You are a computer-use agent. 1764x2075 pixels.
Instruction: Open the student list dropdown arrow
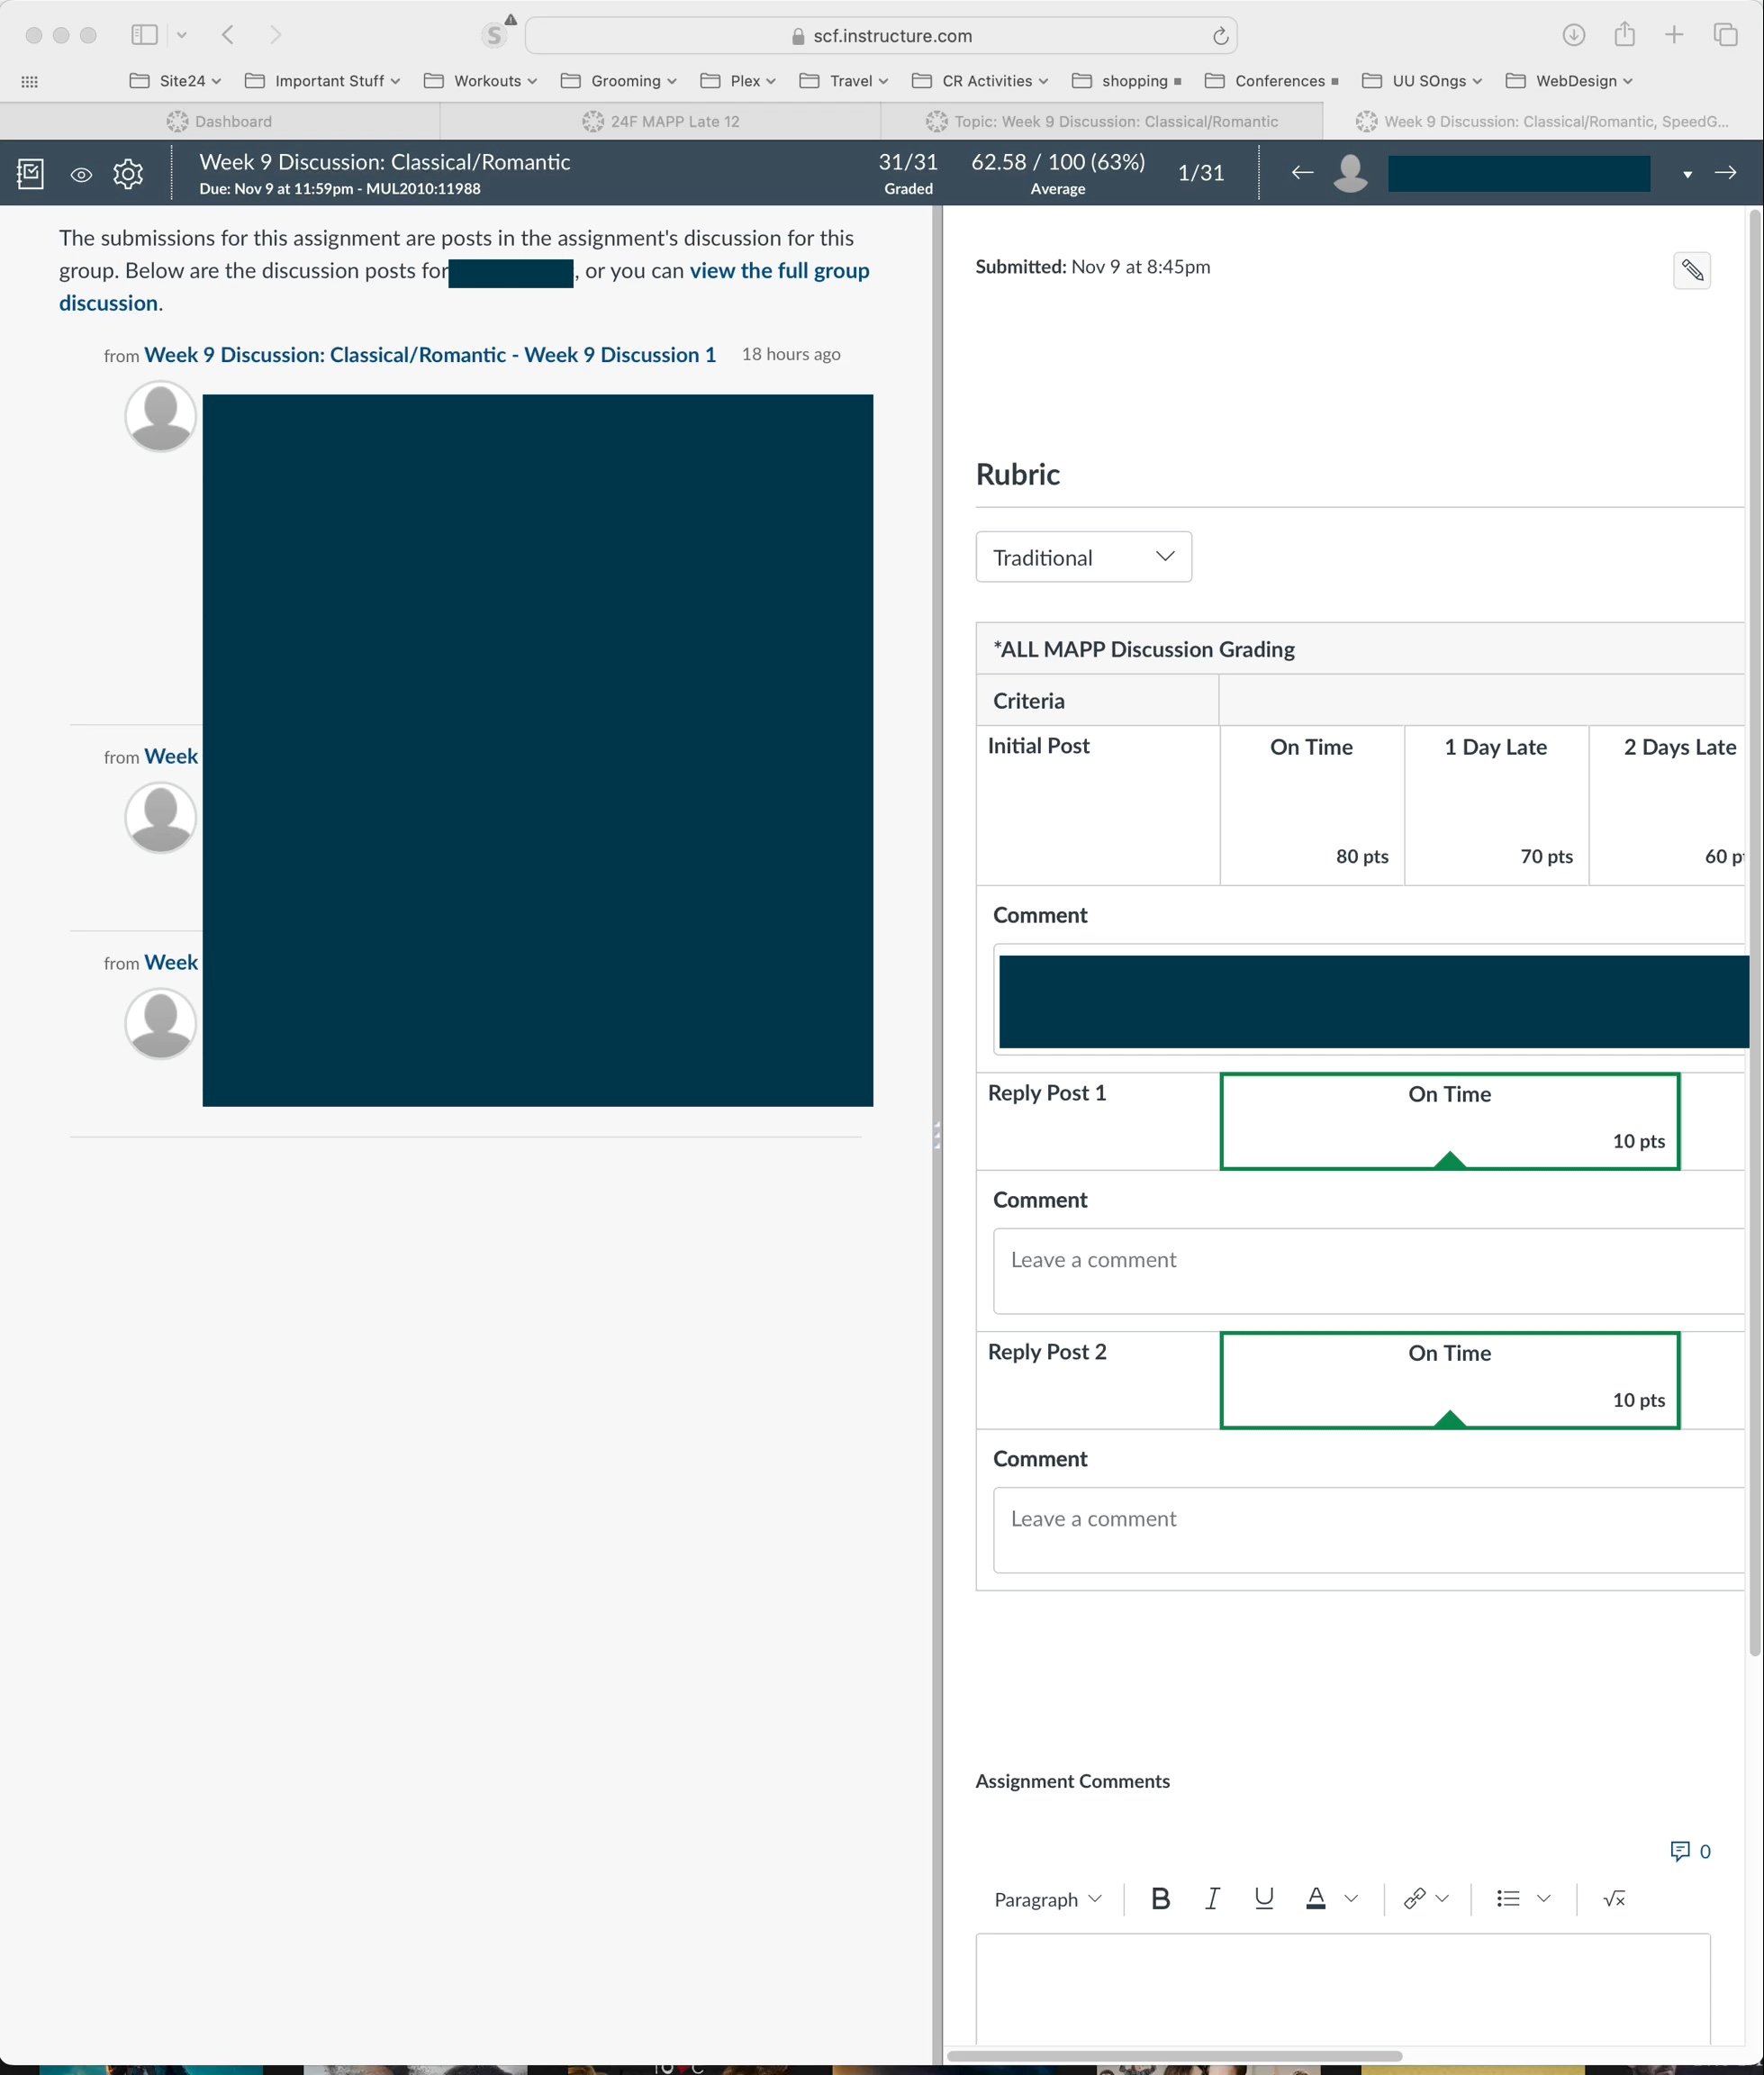click(1687, 175)
